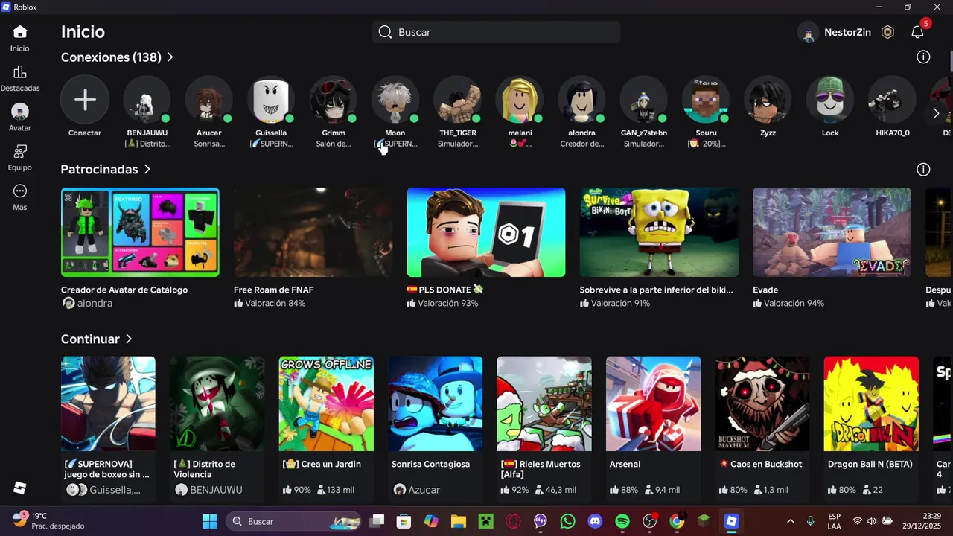The height and width of the screenshot is (536, 953).
Task: Open Zyzz's connection avatar
Action: [x=768, y=100]
